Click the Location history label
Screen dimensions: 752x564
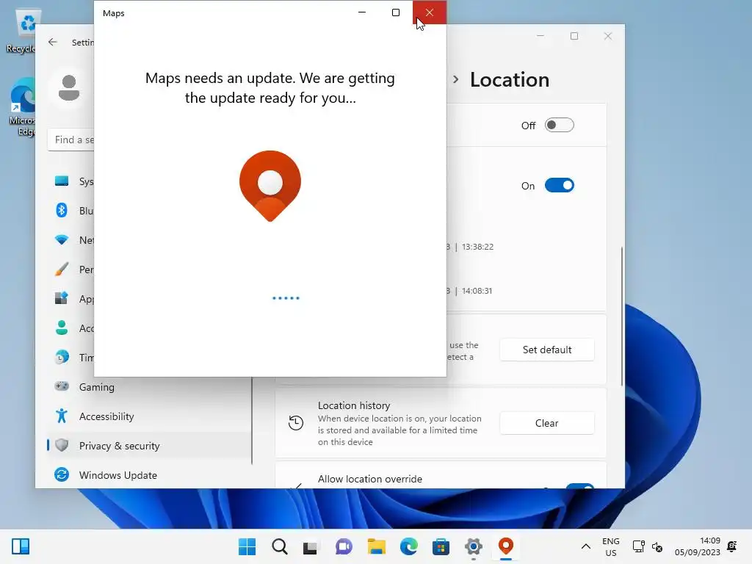point(354,405)
